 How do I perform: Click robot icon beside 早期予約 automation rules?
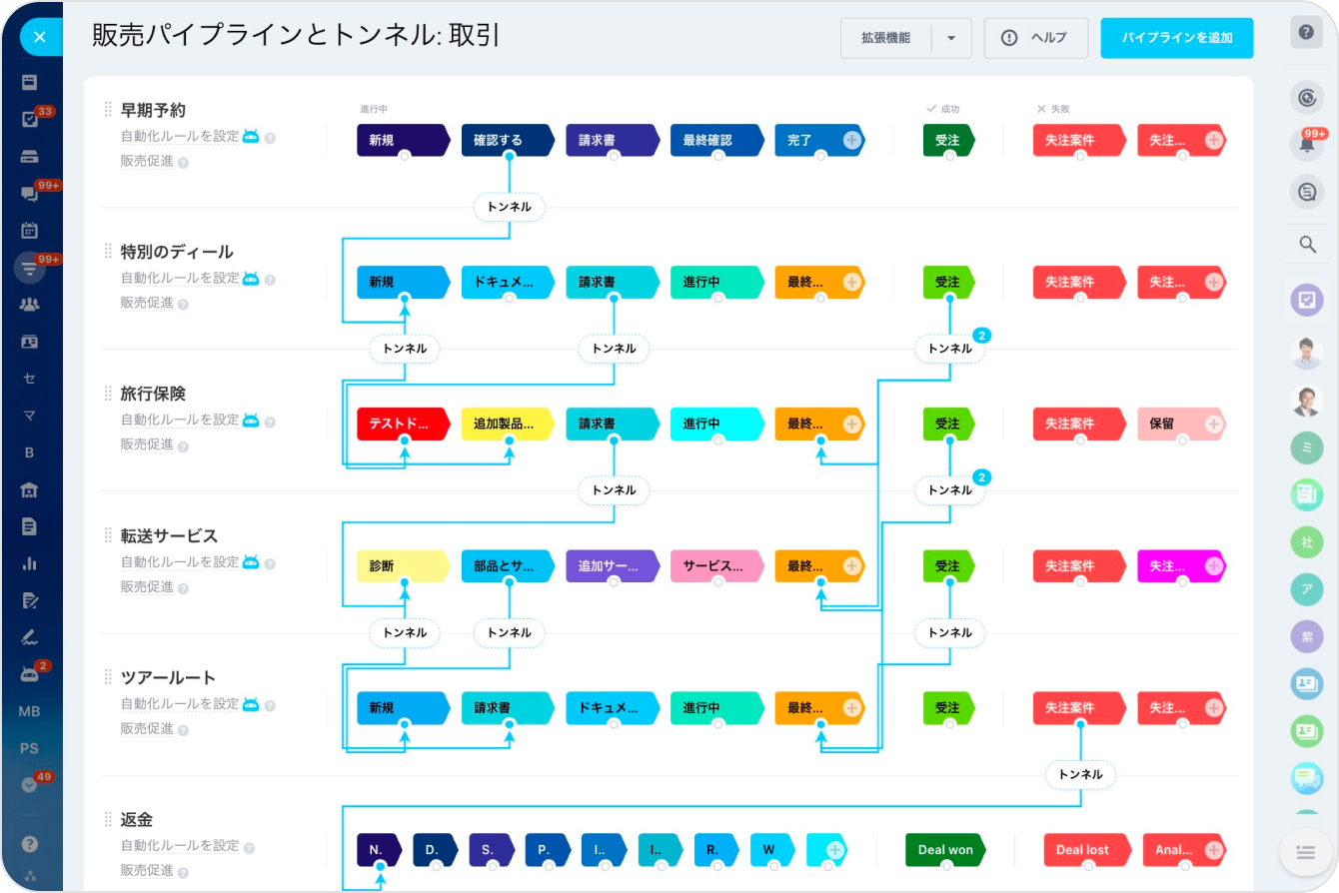point(251,136)
